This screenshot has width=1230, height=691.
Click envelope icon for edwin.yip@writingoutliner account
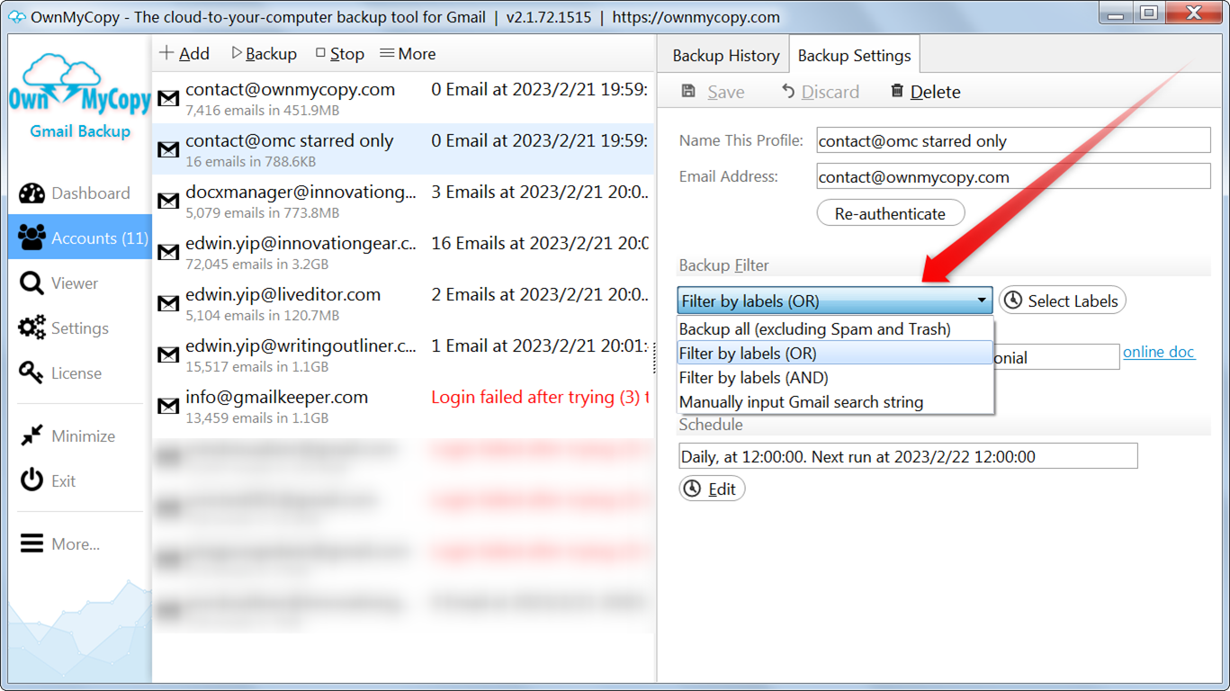168,354
